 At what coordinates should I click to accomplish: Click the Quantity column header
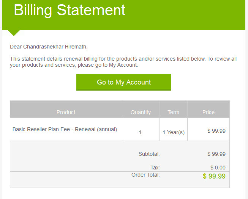point(141,112)
